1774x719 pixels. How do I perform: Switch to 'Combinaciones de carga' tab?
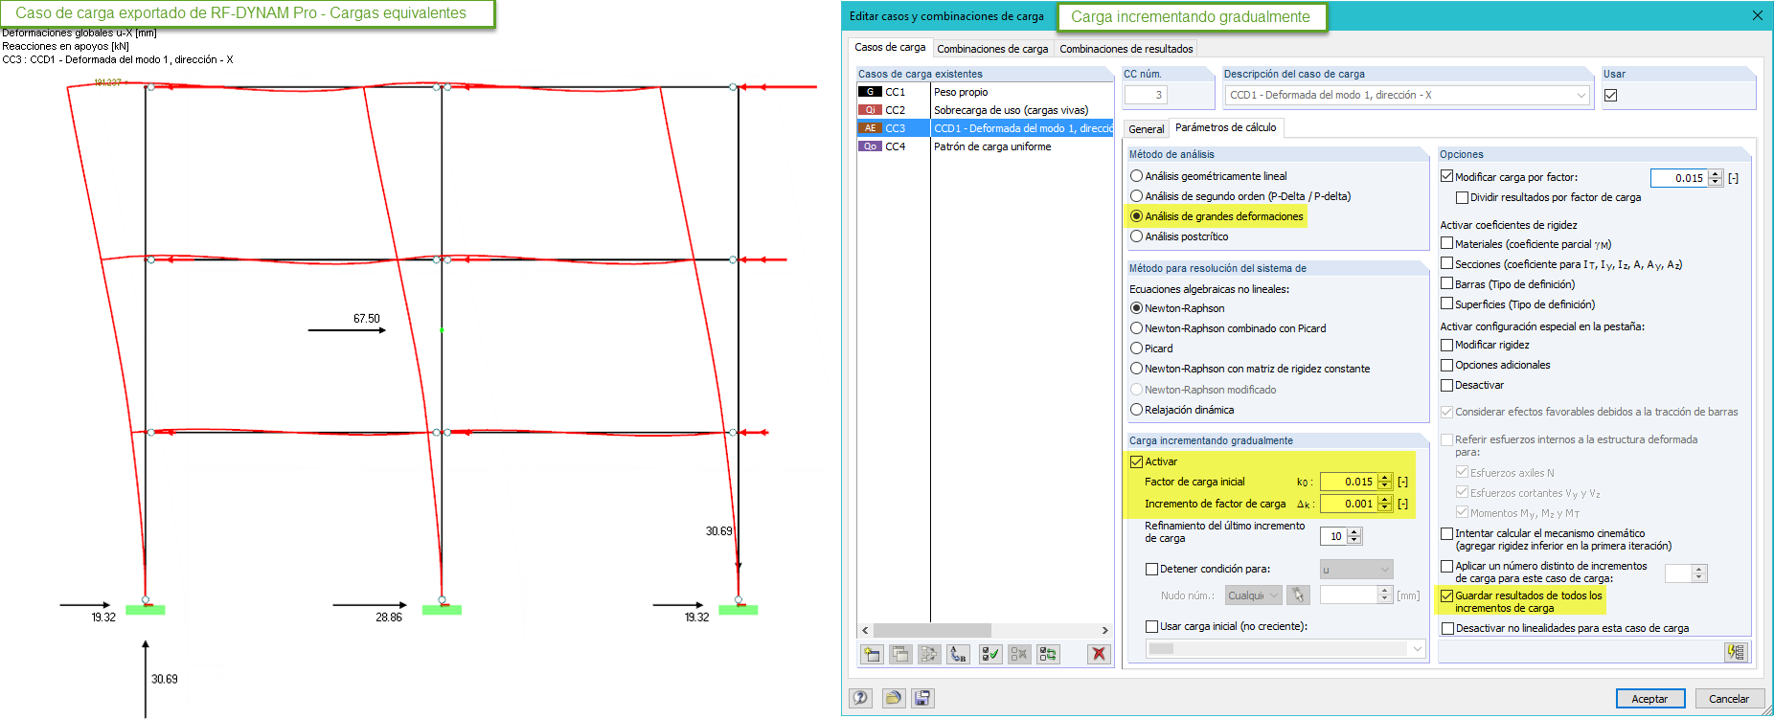pos(992,49)
